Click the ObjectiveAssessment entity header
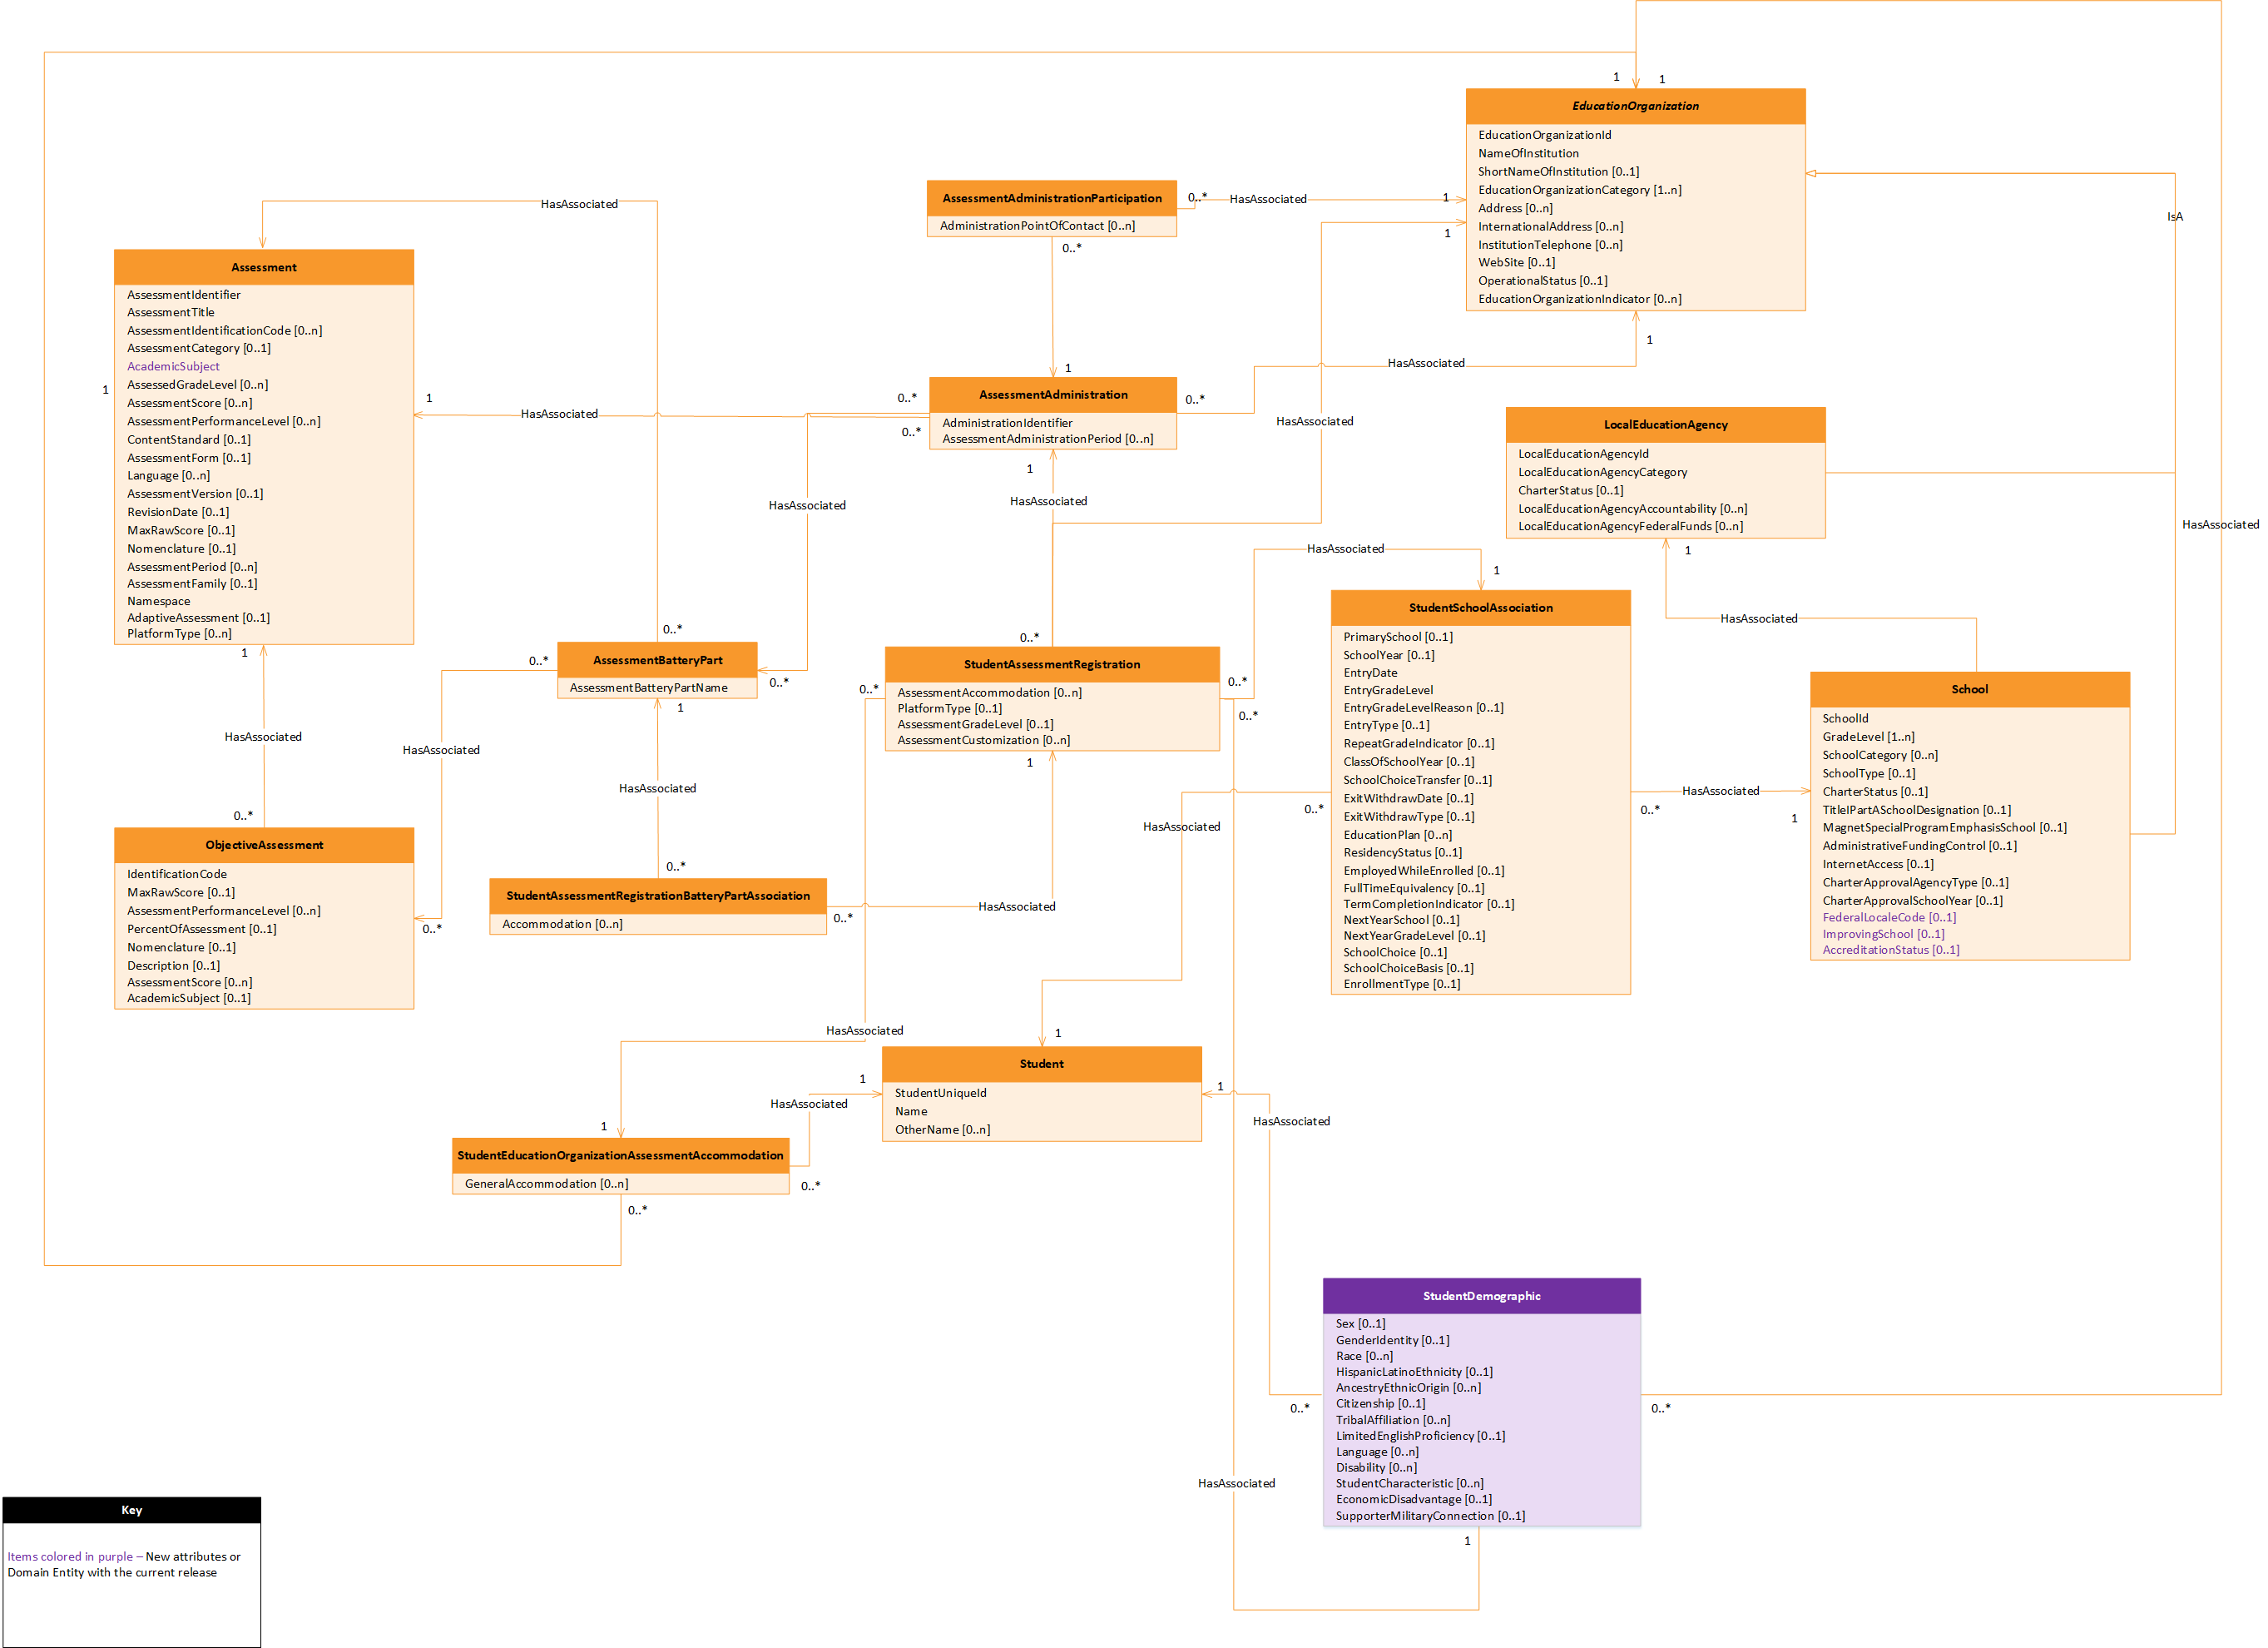This screenshot has height=1648, width=2268. coord(264,845)
